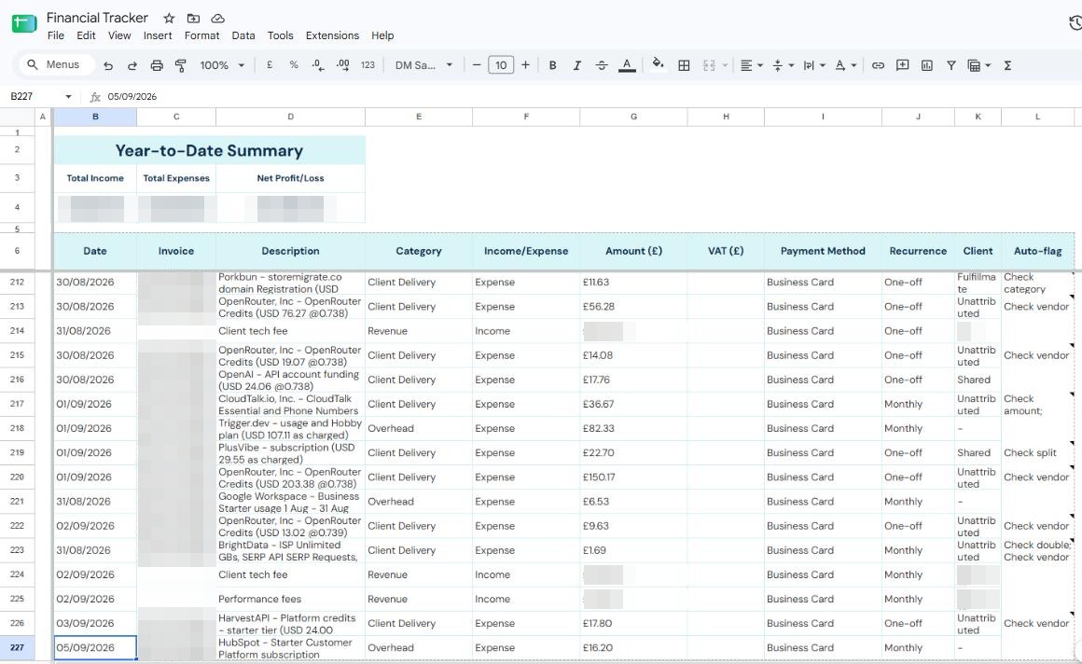Open the Format menu
Viewport: 1082px width, 664px height.
pyautogui.click(x=201, y=35)
